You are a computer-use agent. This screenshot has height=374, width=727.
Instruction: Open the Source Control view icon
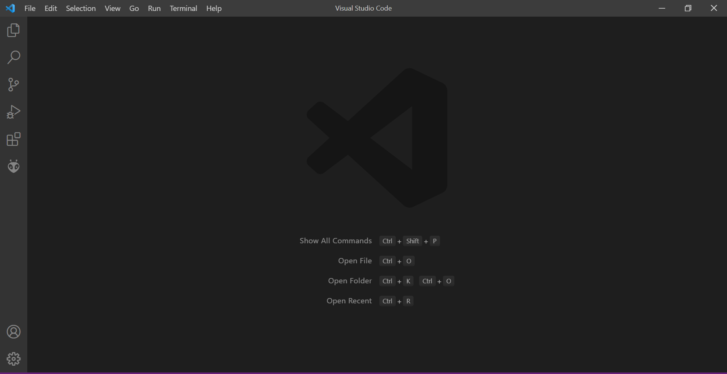[x=14, y=85]
